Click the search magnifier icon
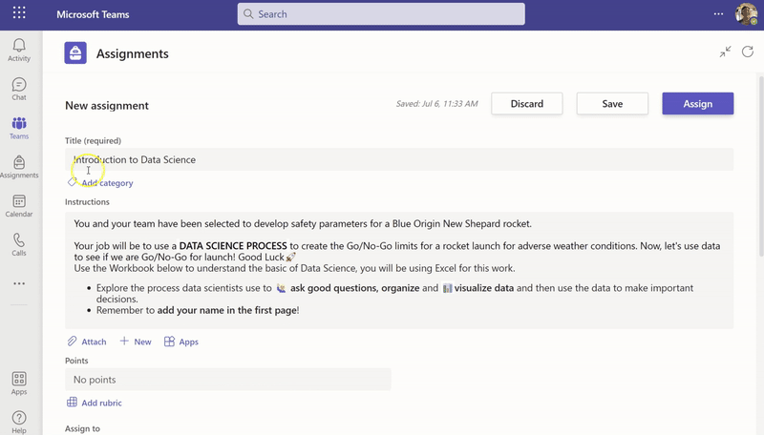 tap(248, 14)
